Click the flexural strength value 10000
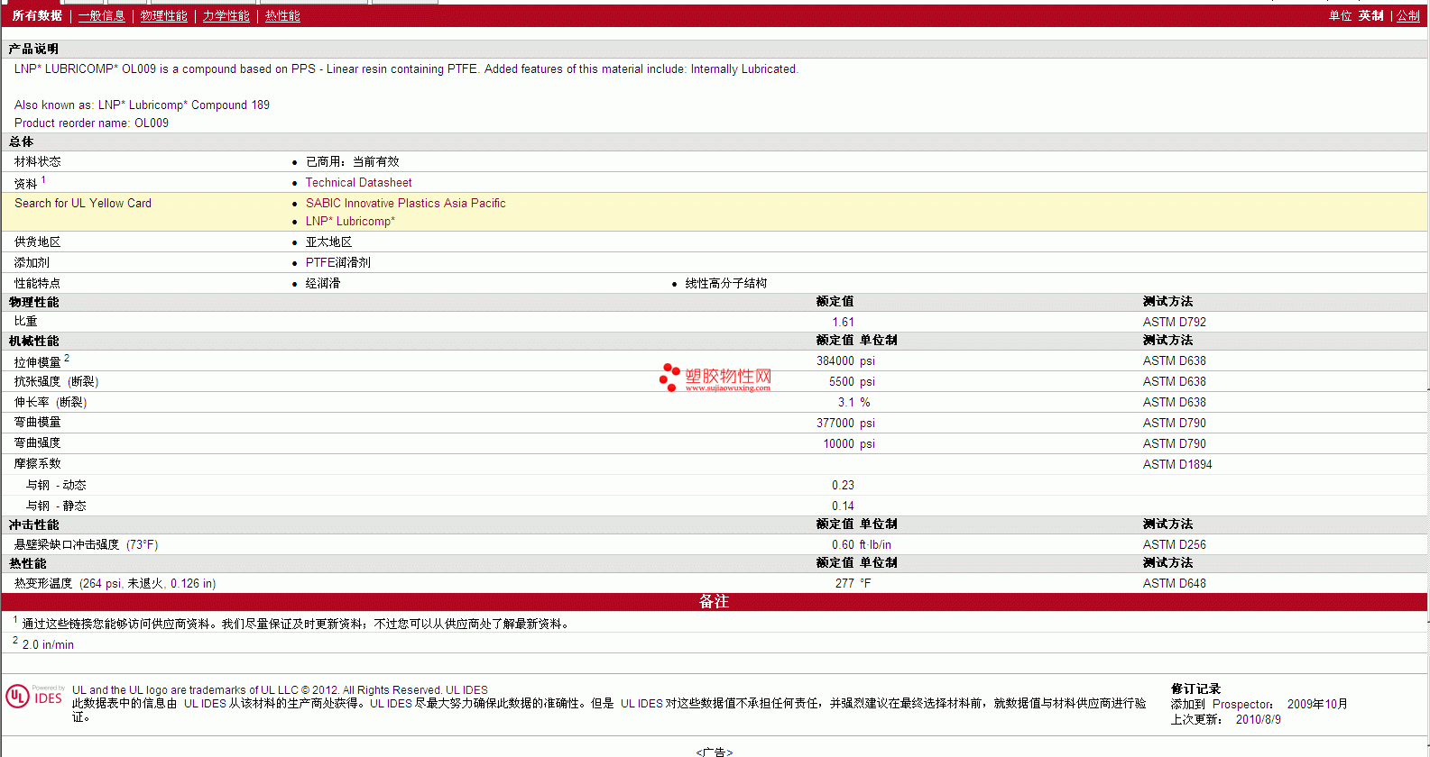 [x=839, y=444]
